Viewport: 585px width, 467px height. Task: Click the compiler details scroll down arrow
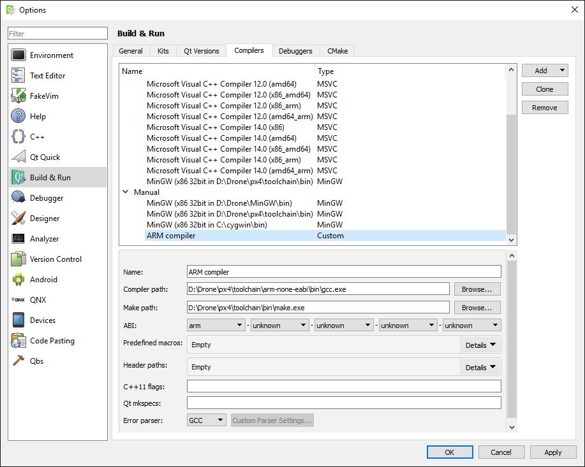512,427
